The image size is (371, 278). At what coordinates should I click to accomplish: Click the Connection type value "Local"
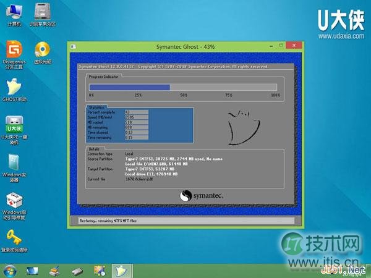pos(129,154)
